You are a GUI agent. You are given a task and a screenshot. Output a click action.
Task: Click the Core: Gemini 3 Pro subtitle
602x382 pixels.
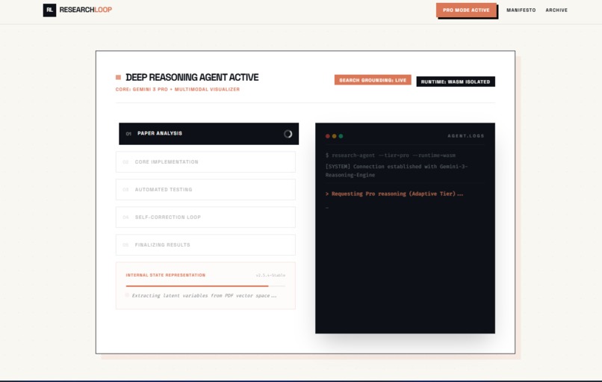pos(177,89)
